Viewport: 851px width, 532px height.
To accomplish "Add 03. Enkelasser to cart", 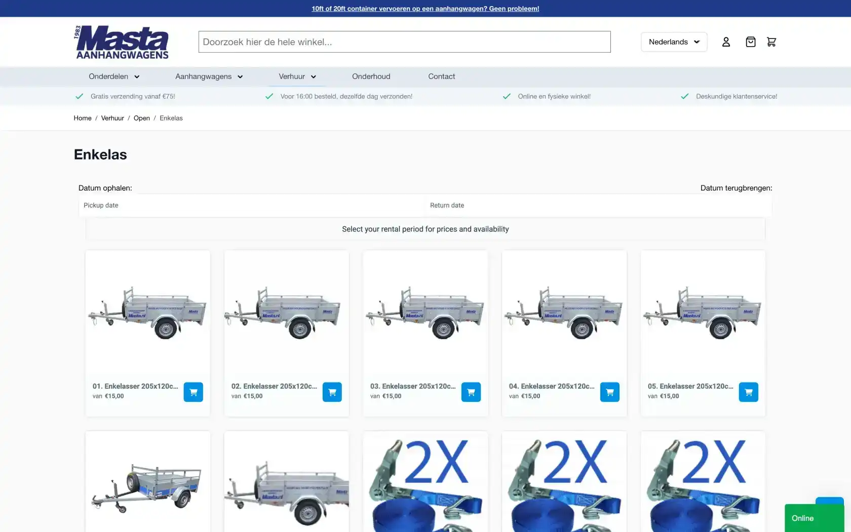I will pyautogui.click(x=471, y=392).
